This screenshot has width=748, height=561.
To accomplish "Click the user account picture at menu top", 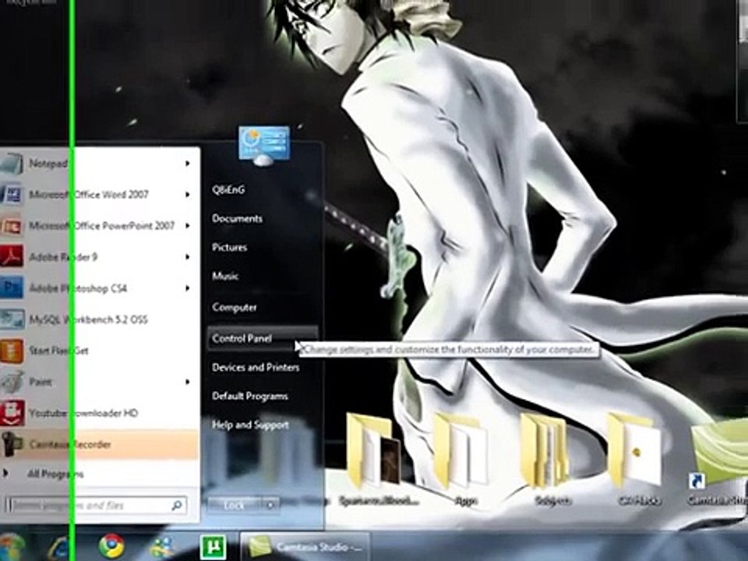I will click(264, 146).
